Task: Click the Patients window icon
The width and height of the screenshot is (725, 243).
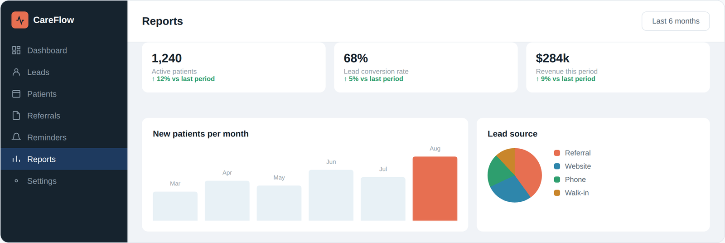Action: coord(16,94)
